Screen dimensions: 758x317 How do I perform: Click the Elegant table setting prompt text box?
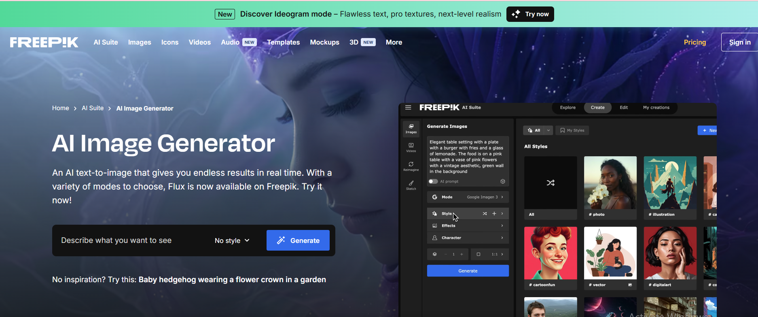(468, 157)
